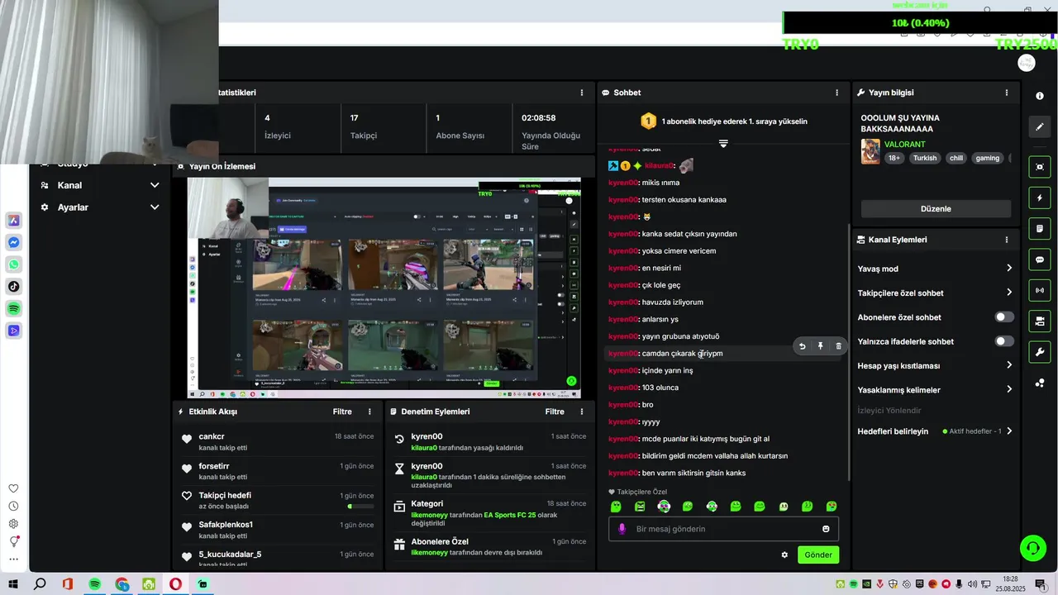Toggle the channel actions widget icon
The width and height of the screenshot is (1058, 595).
tap(1040, 321)
